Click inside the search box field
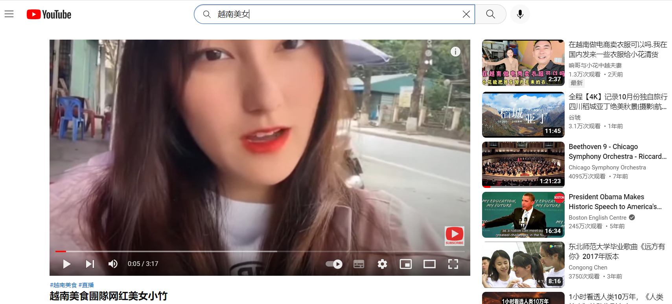This screenshot has width=672, height=304. click(x=334, y=14)
